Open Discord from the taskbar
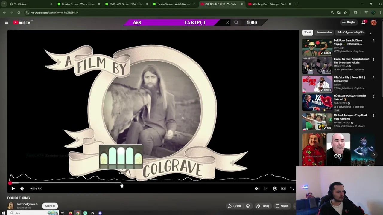 pyautogui.click(x=100, y=213)
